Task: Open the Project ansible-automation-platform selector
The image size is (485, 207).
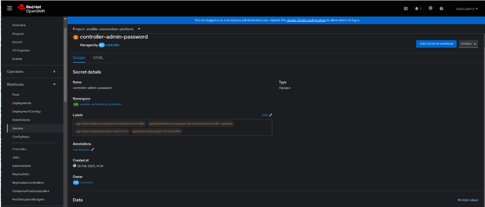Action: tap(107, 29)
